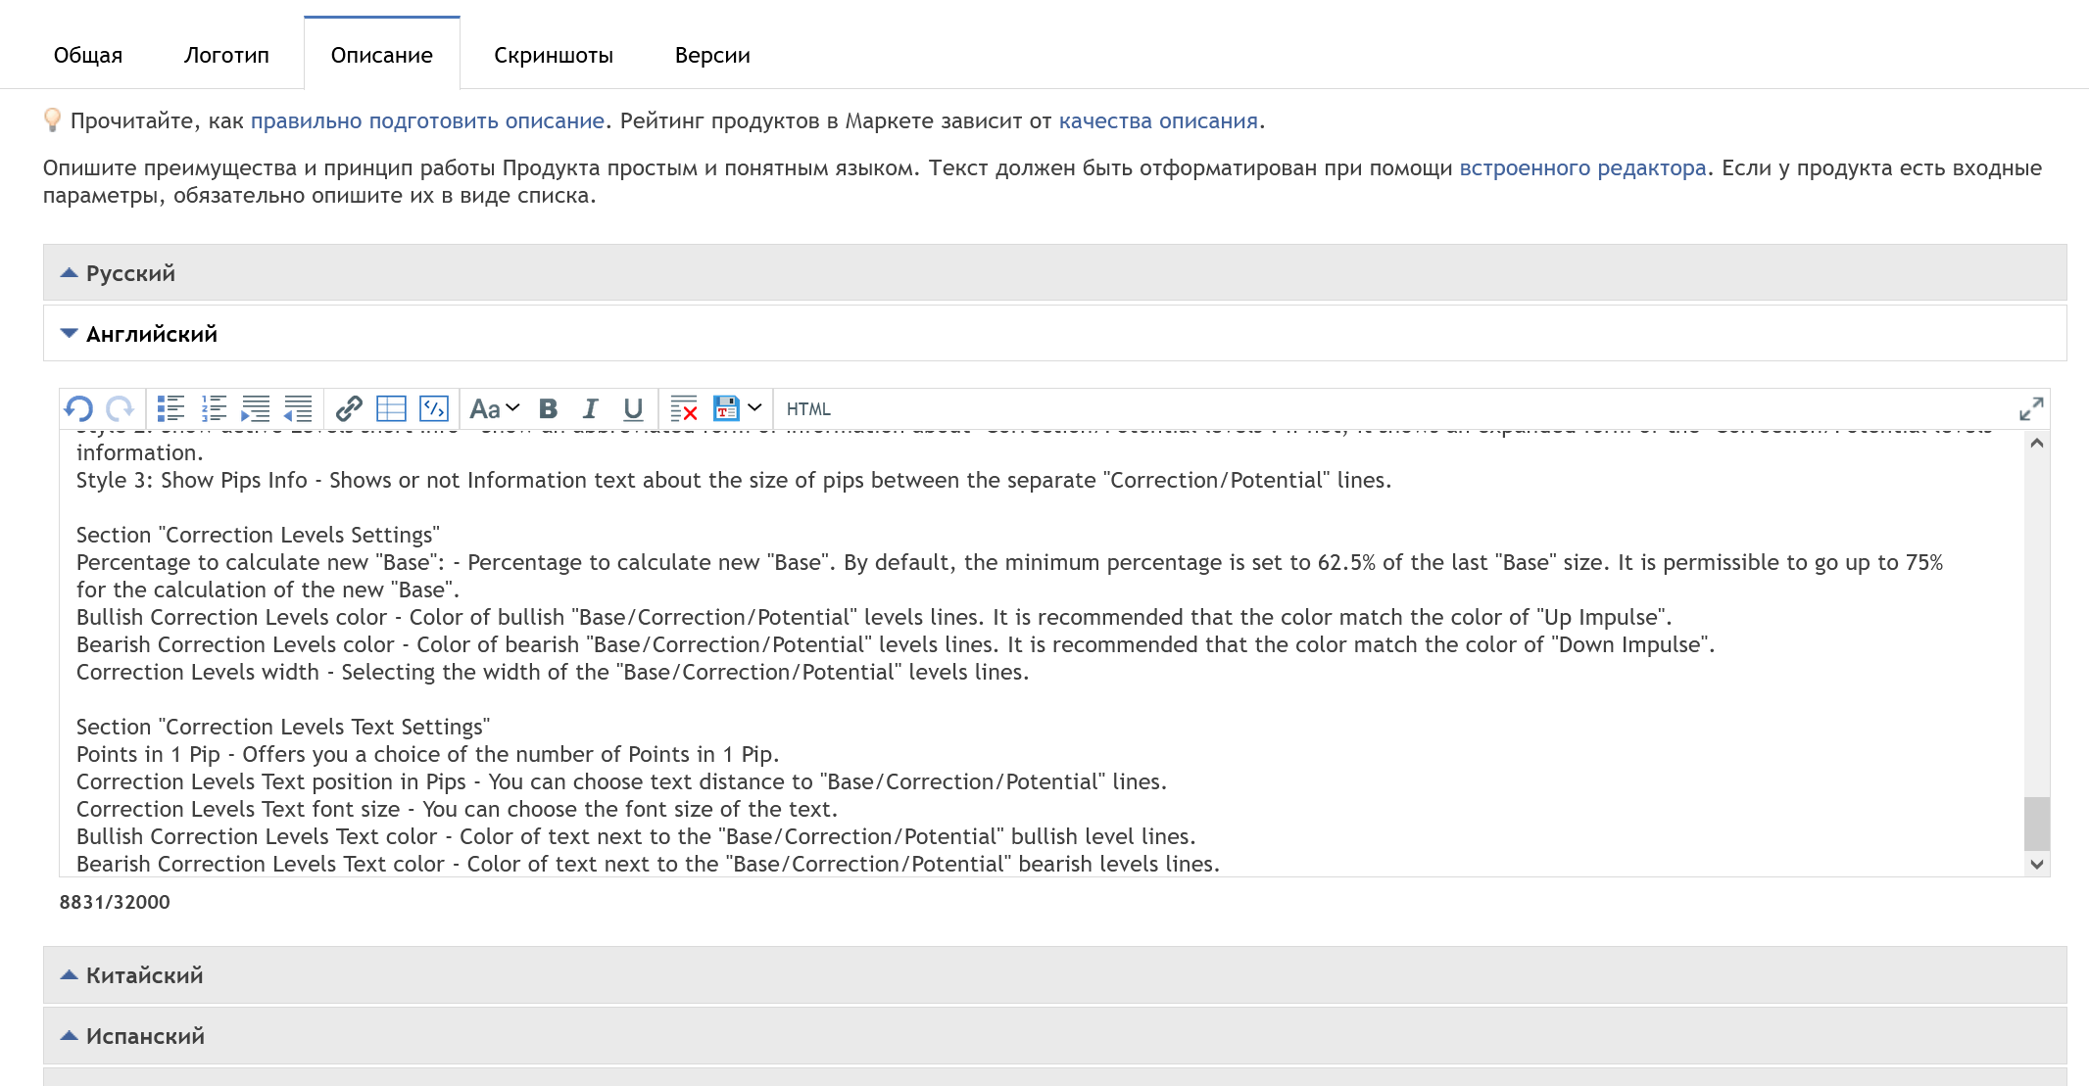The width and height of the screenshot is (2089, 1086).
Task: Click the editor scrollbar down arrow
Action: pos(2037,864)
